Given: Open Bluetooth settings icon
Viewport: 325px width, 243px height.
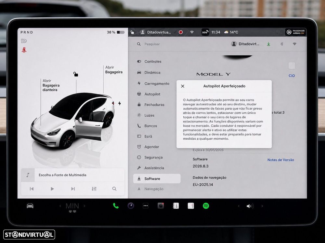Looking at the screenshot, I should (282, 44).
